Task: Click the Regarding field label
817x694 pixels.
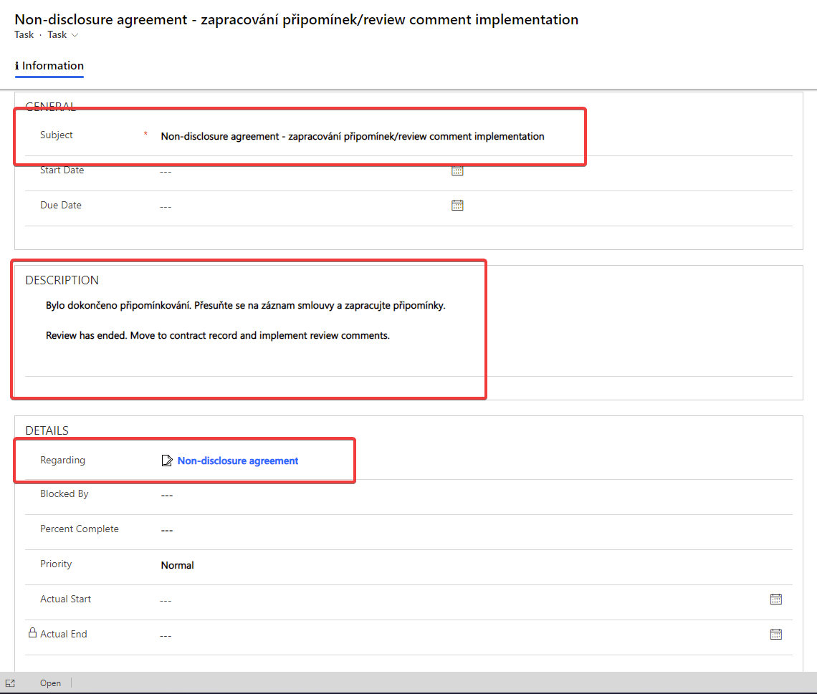Action: pyautogui.click(x=62, y=461)
